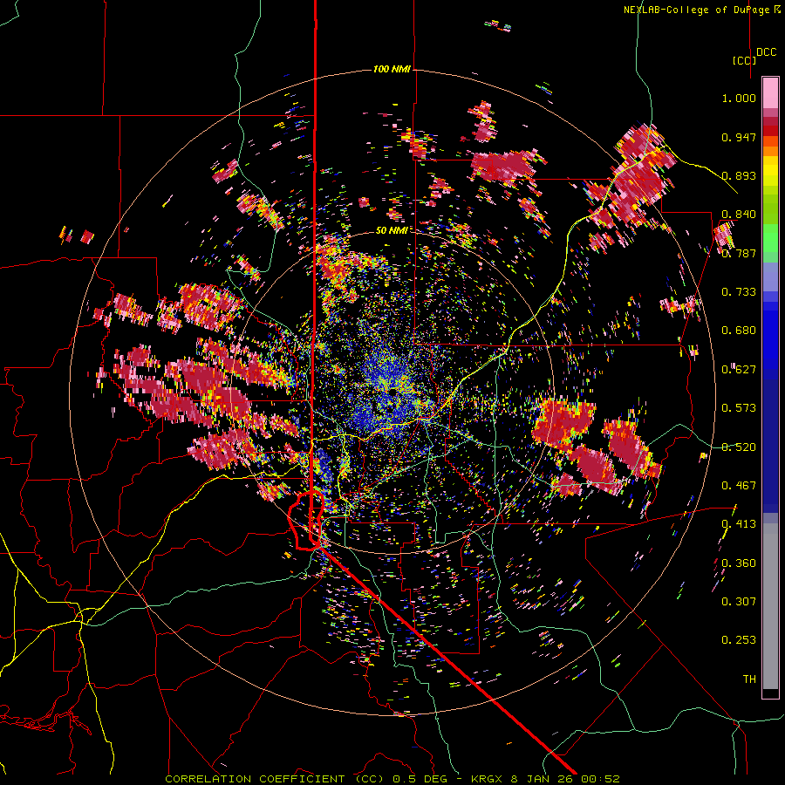Click the 50 NMI range ring label
The width and height of the screenshot is (785, 785).
point(392,230)
